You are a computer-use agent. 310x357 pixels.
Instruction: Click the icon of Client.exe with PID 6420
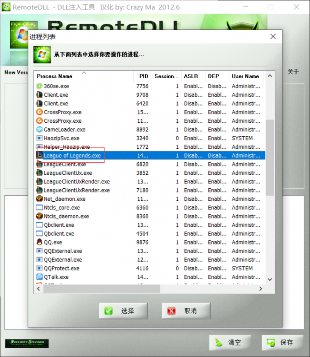40,103
